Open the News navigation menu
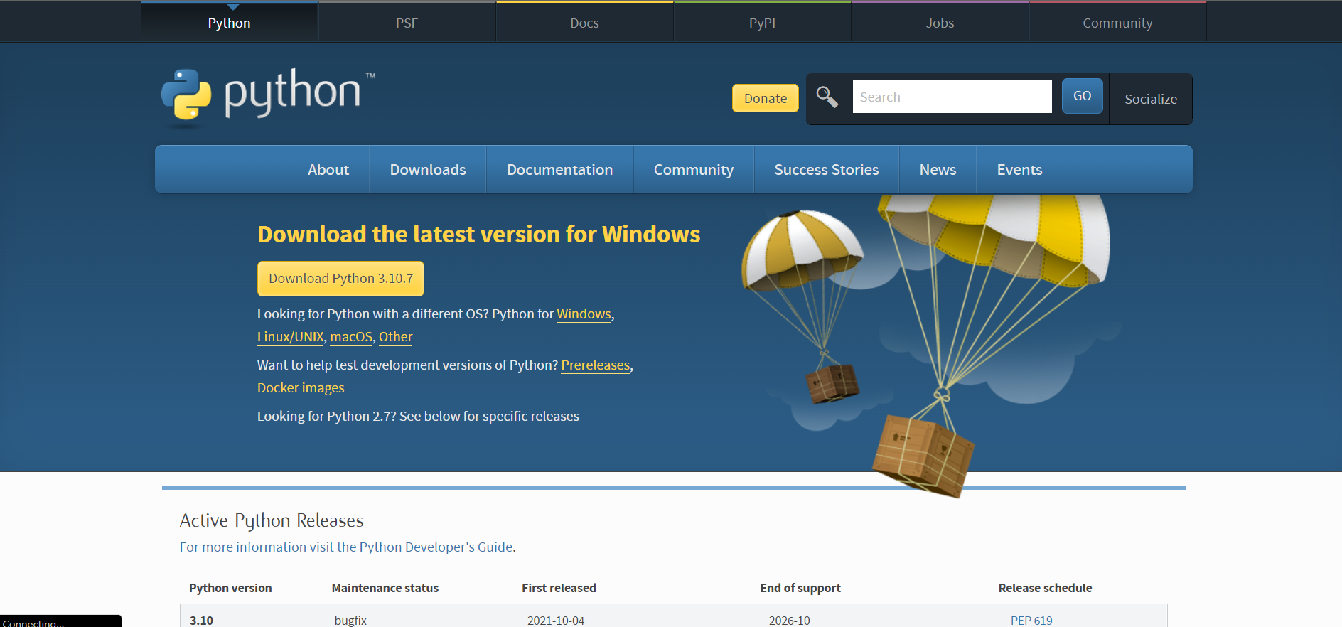The image size is (1342, 627). [x=938, y=169]
